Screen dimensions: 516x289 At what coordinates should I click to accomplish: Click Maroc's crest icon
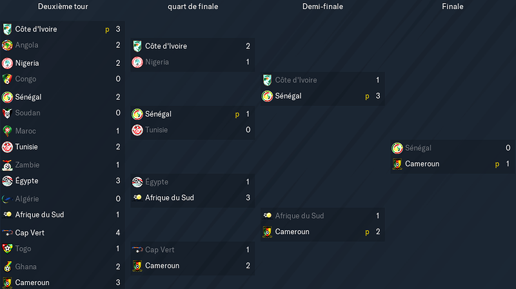coord(7,131)
